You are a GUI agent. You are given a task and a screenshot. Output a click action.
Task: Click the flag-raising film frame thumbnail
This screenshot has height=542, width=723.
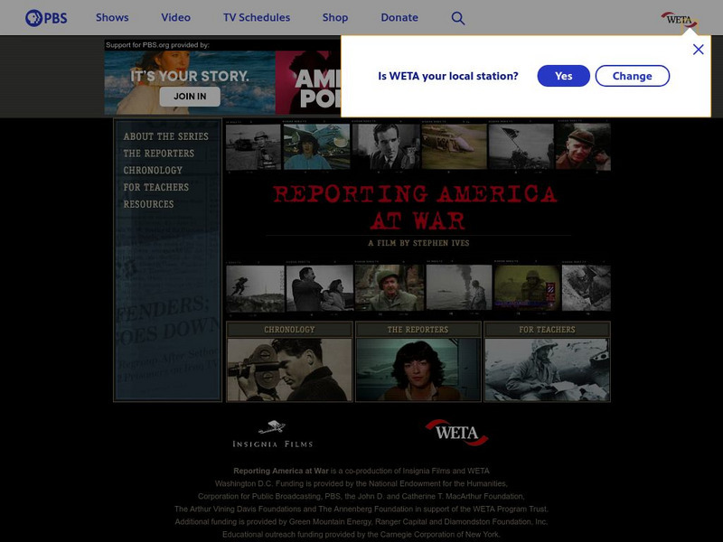point(521,146)
